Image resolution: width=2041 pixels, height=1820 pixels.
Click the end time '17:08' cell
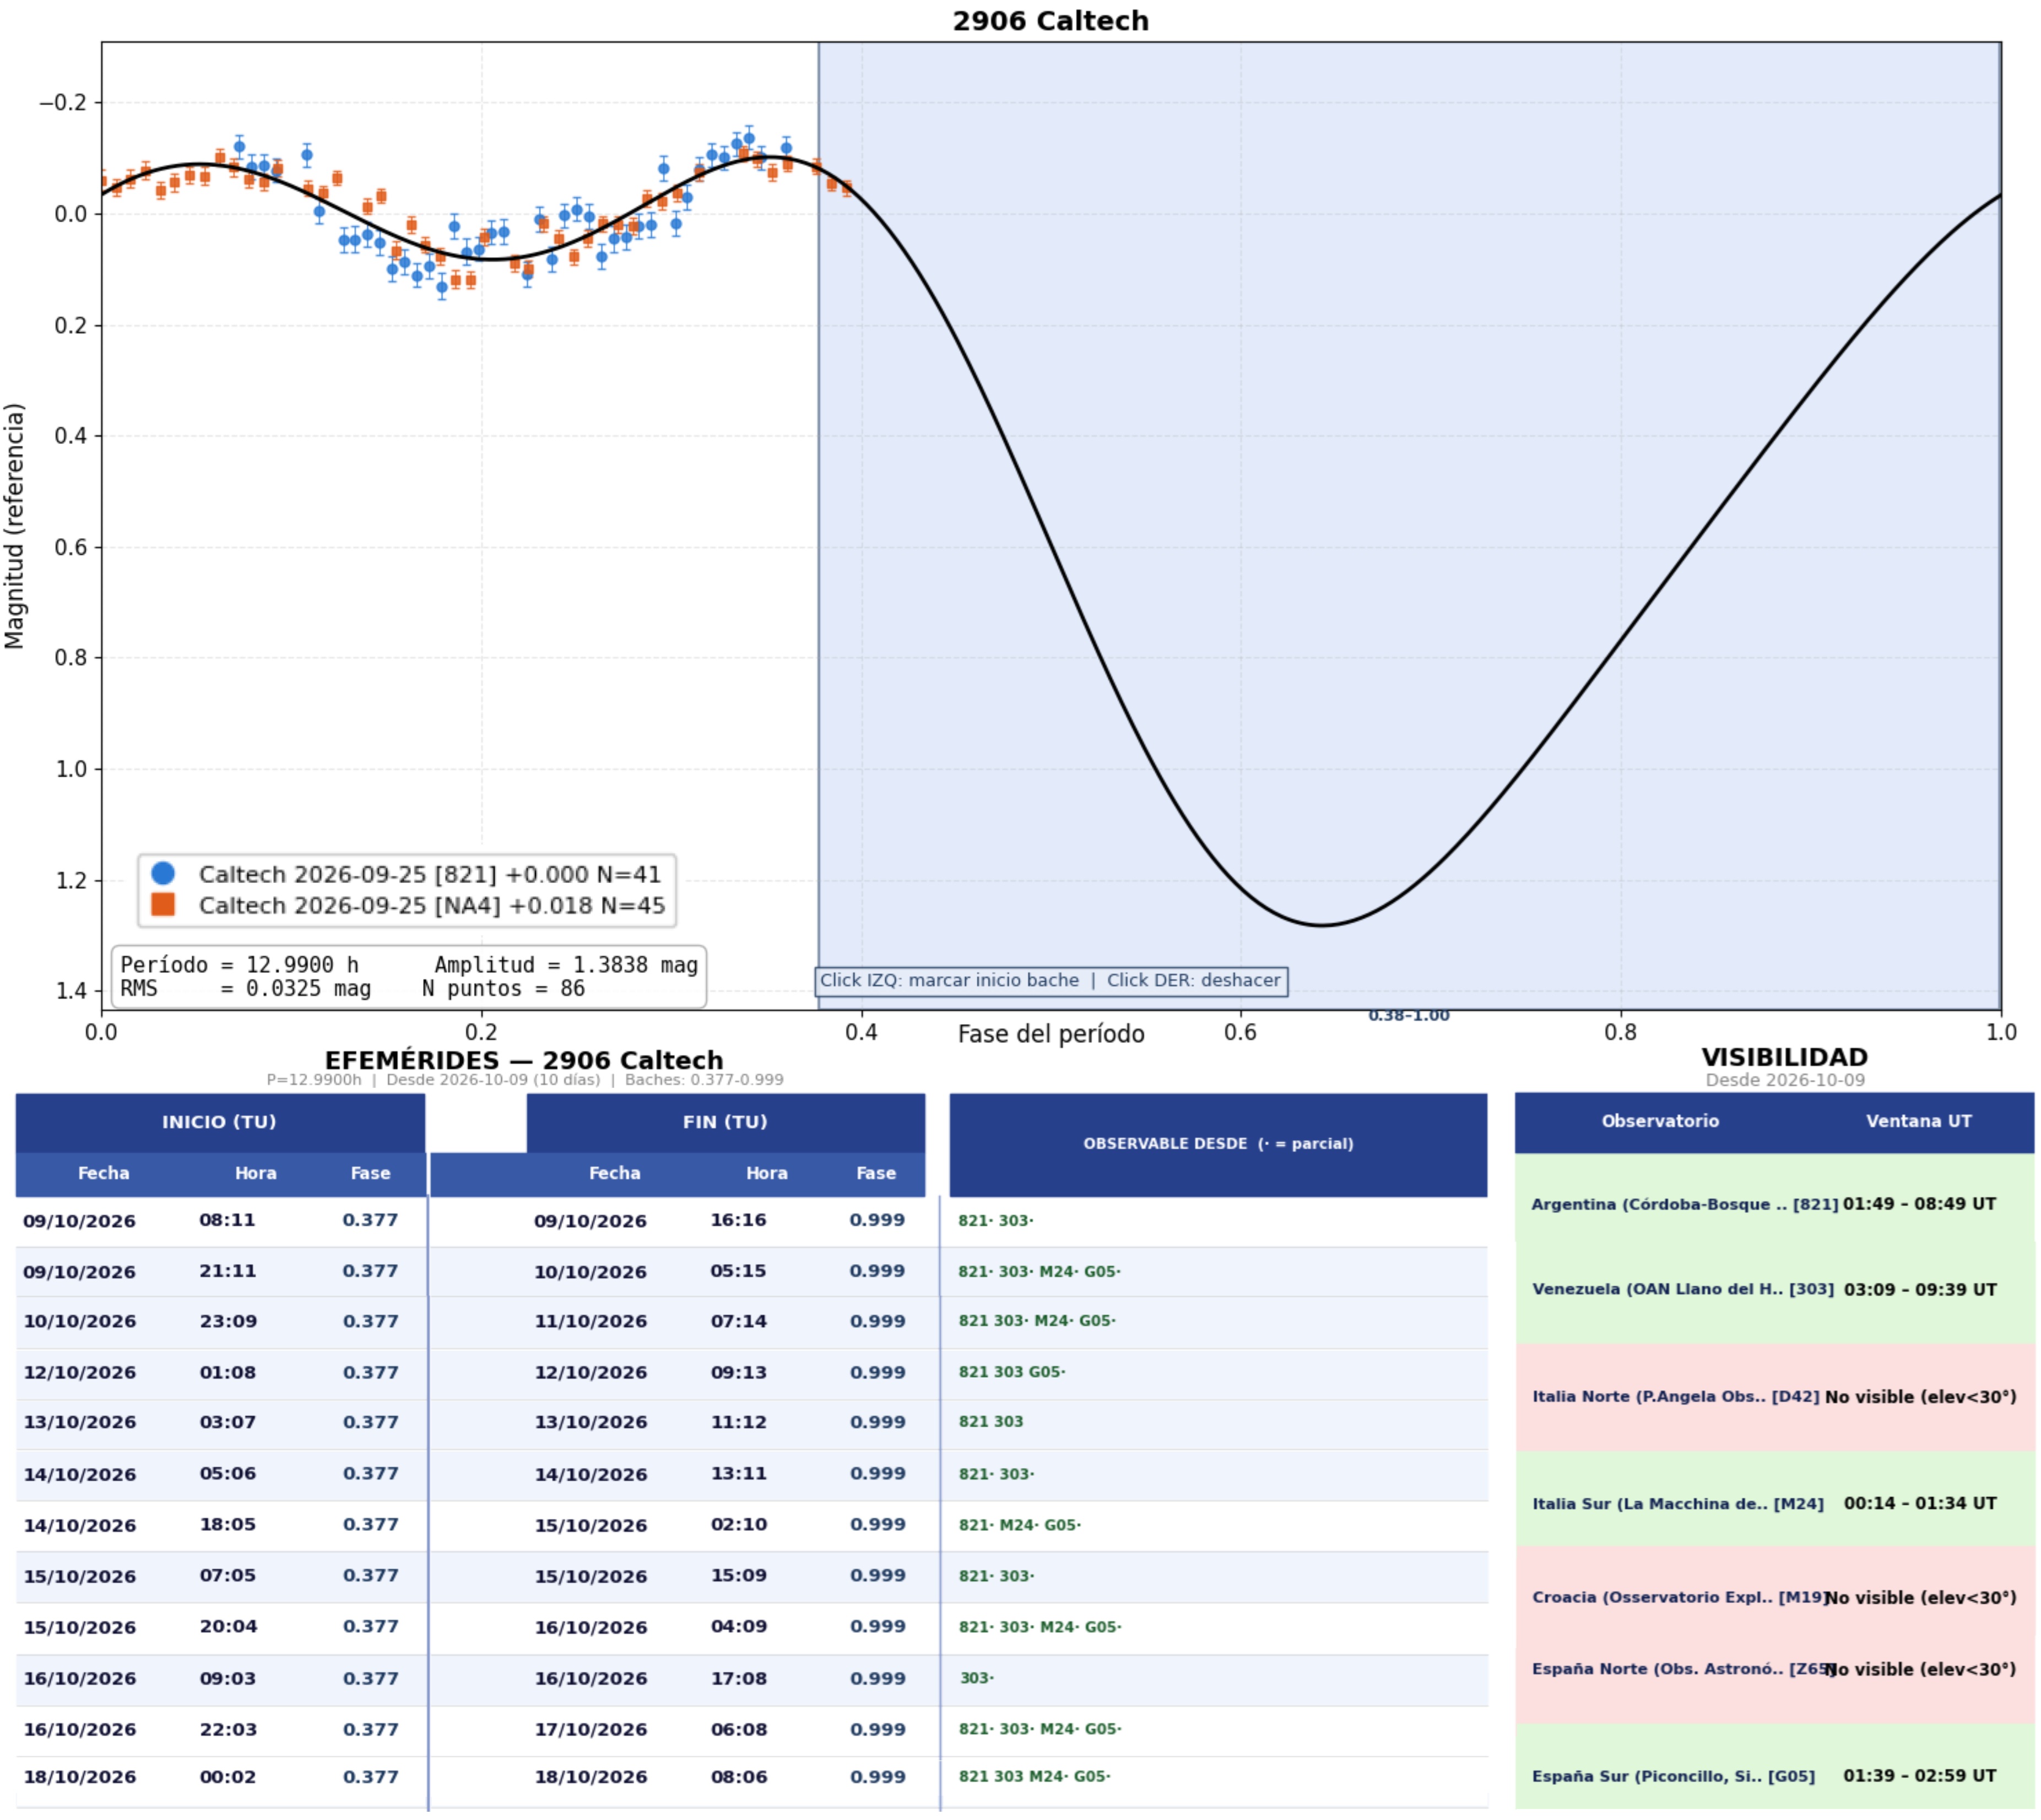tap(739, 1678)
